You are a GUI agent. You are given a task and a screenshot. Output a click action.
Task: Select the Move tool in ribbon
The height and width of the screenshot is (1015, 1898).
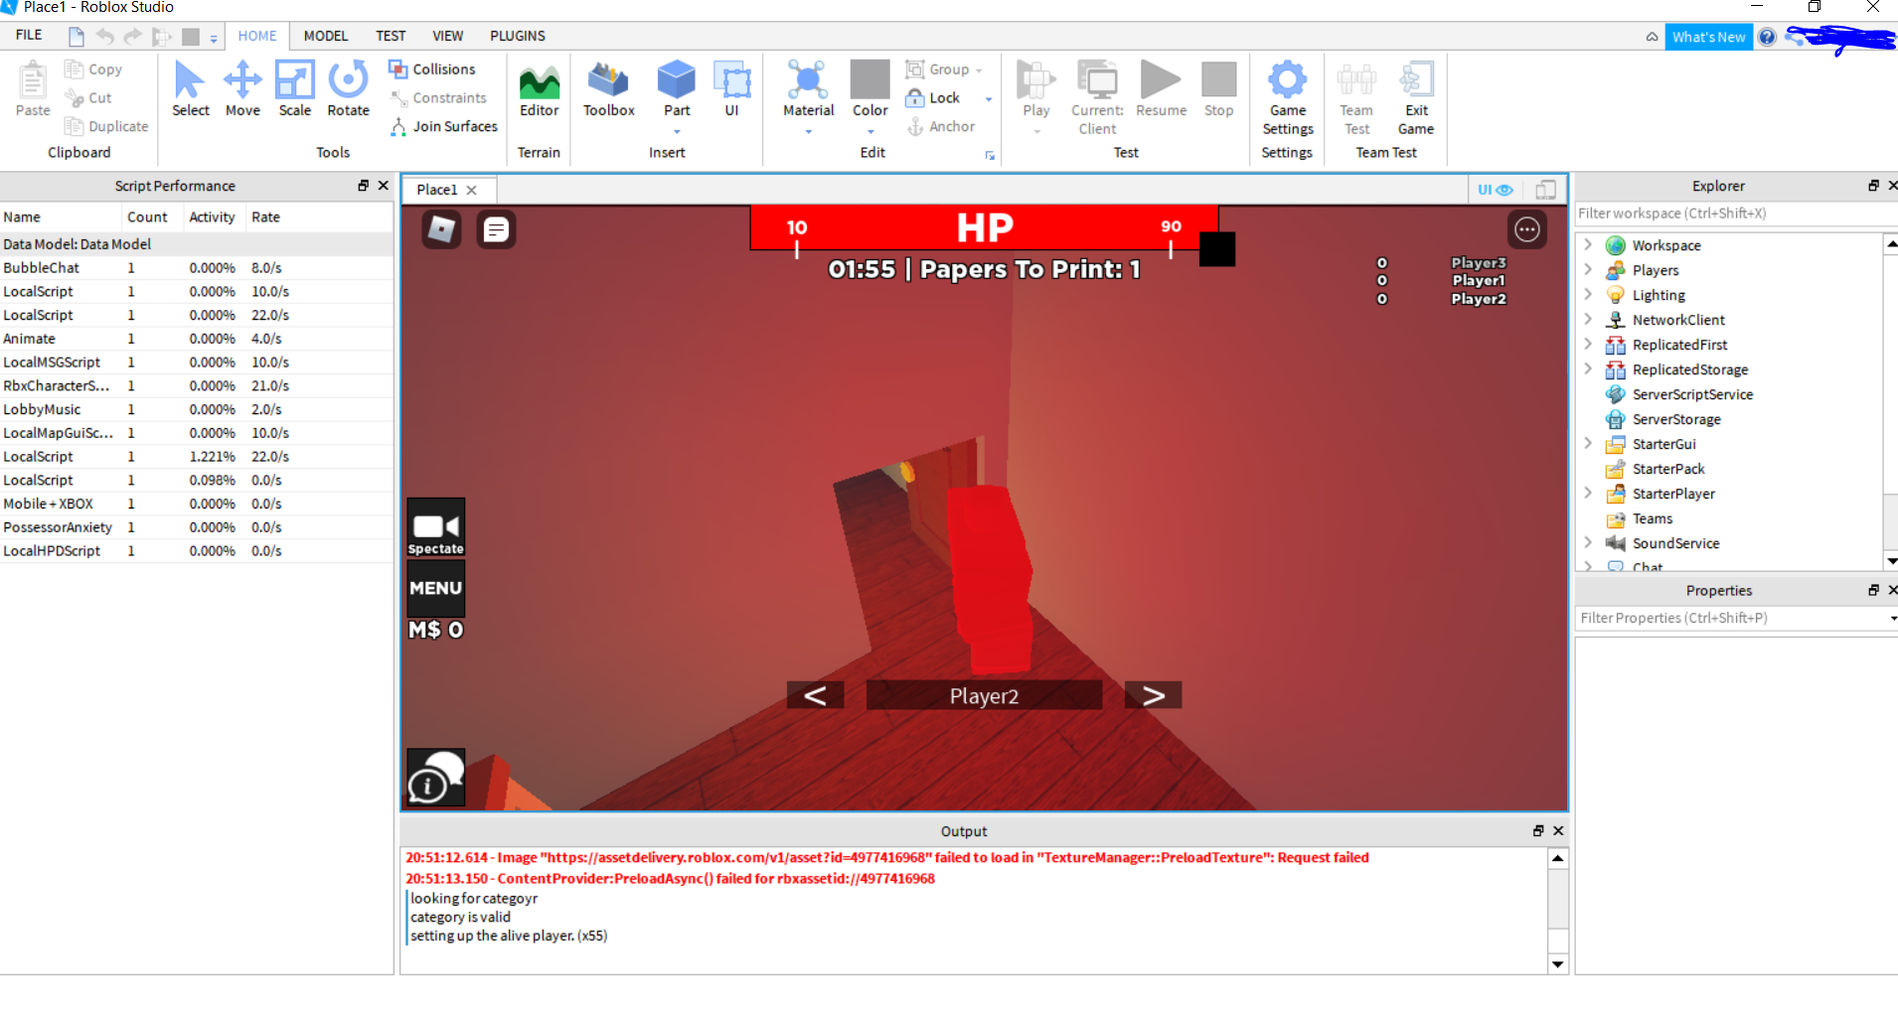pyautogui.click(x=242, y=88)
